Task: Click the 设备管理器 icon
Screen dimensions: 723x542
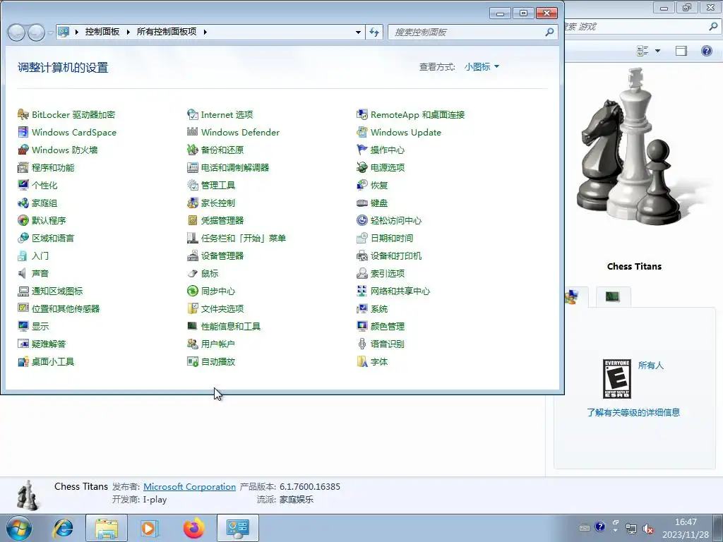Action: click(x=193, y=255)
